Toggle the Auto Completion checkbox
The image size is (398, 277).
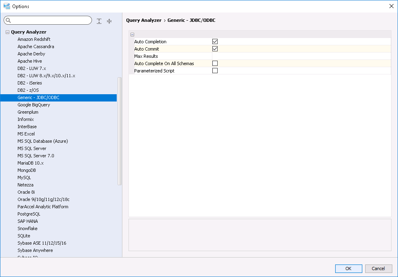pos(215,42)
